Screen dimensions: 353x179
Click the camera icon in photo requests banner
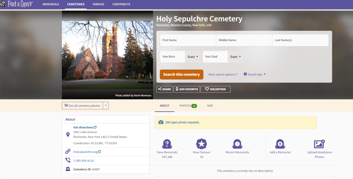pyautogui.click(x=161, y=122)
